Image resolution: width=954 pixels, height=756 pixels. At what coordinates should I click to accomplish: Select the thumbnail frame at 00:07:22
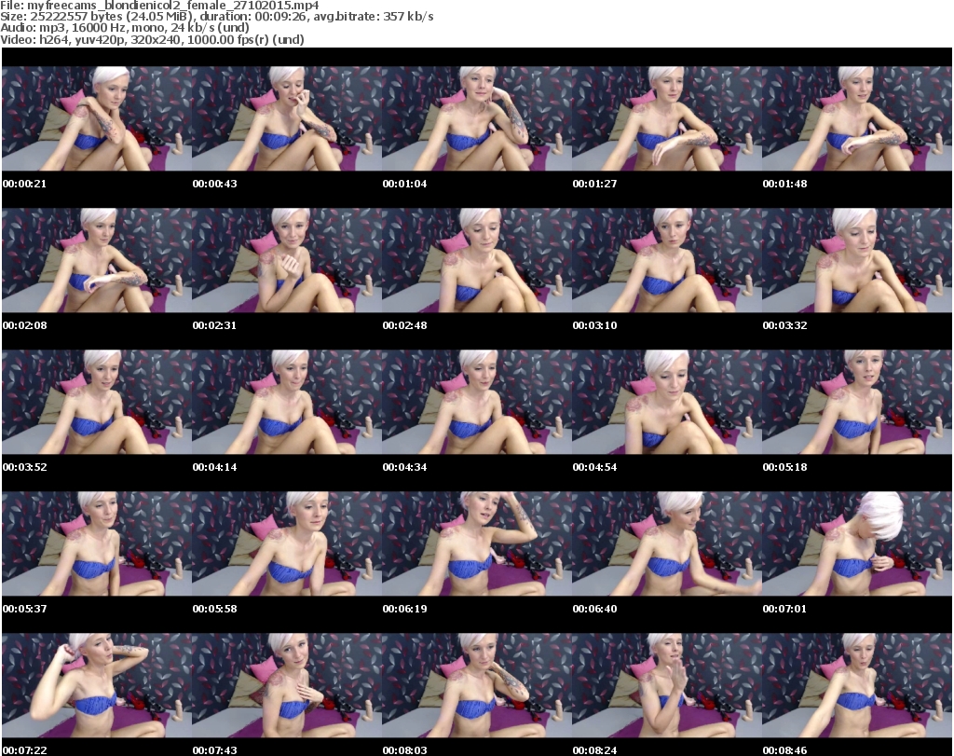(x=97, y=686)
